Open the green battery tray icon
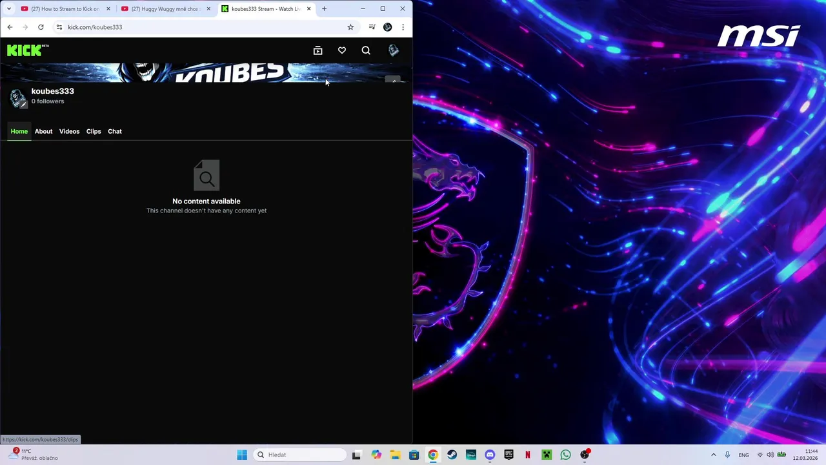The height and width of the screenshot is (465, 826). 781,455
